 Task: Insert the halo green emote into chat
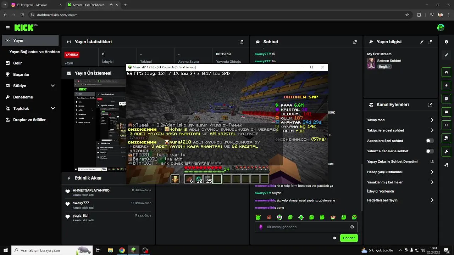(258, 217)
